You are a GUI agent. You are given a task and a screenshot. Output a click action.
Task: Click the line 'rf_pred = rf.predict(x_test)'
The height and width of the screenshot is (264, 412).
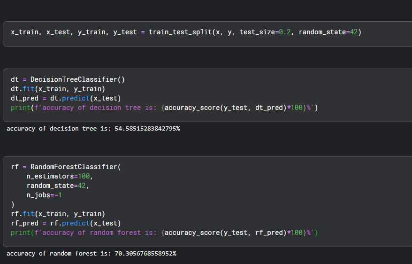click(66, 223)
